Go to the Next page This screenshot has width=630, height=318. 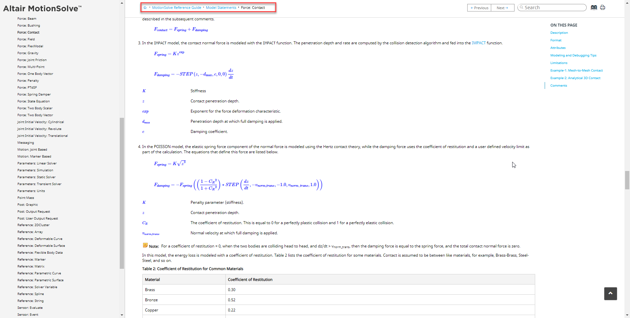(502, 8)
